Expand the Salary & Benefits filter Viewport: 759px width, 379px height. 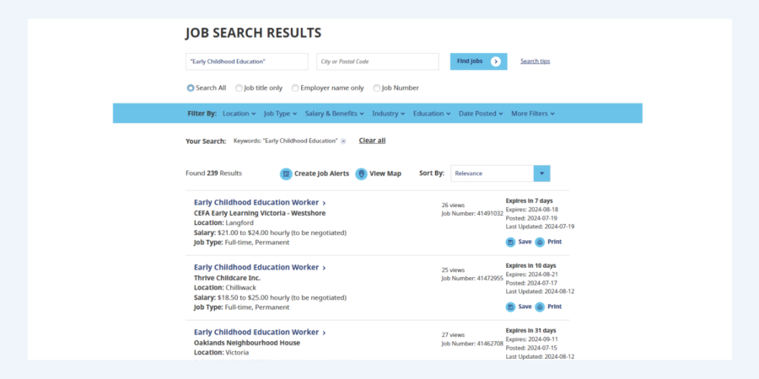334,114
